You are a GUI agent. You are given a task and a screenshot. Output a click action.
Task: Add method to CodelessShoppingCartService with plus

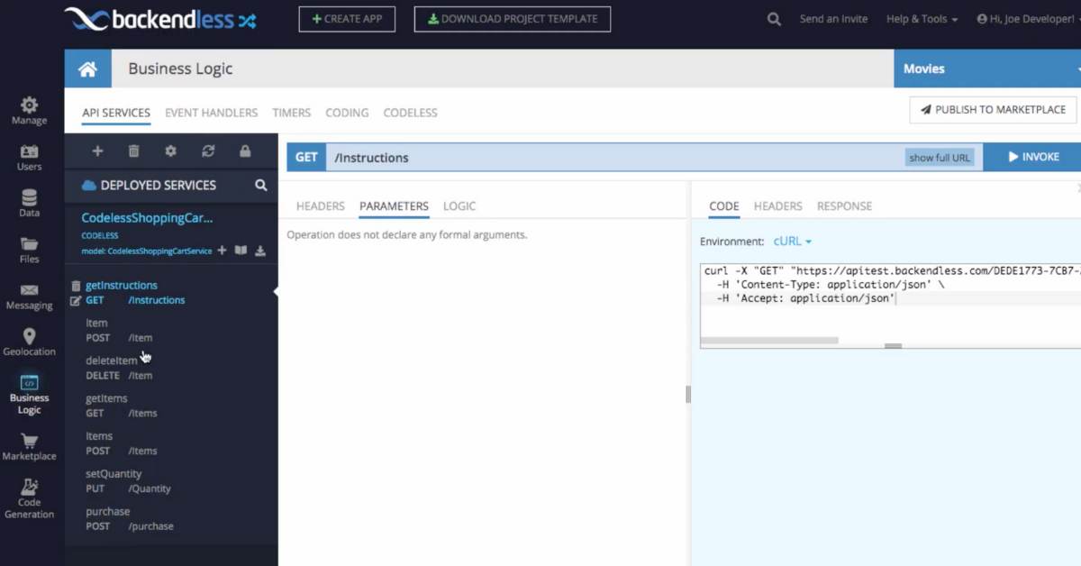pyautogui.click(x=222, y=251)
